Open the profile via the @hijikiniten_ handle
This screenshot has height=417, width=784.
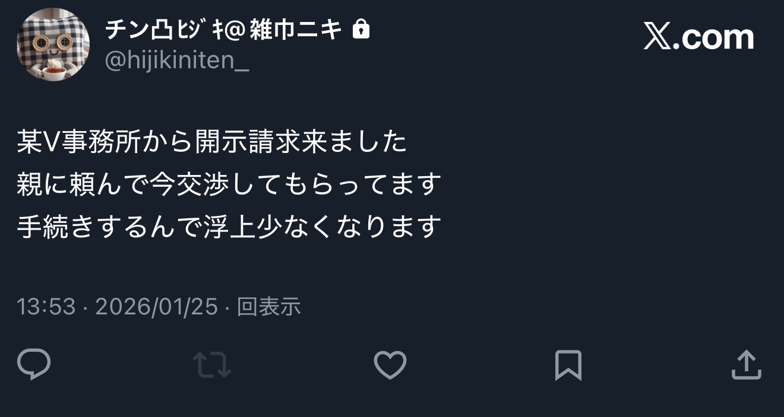(177, 61)
